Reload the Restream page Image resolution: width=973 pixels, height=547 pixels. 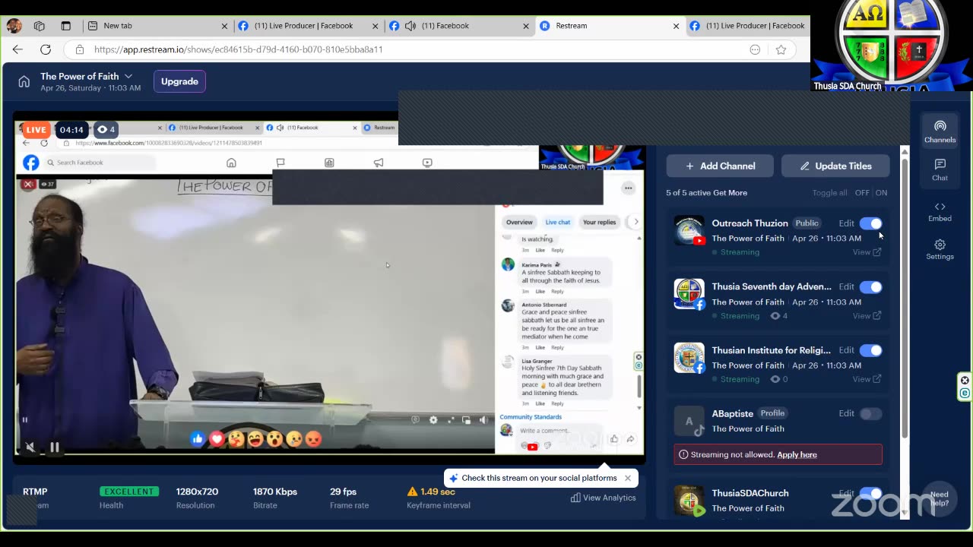[x=46, y=49]
